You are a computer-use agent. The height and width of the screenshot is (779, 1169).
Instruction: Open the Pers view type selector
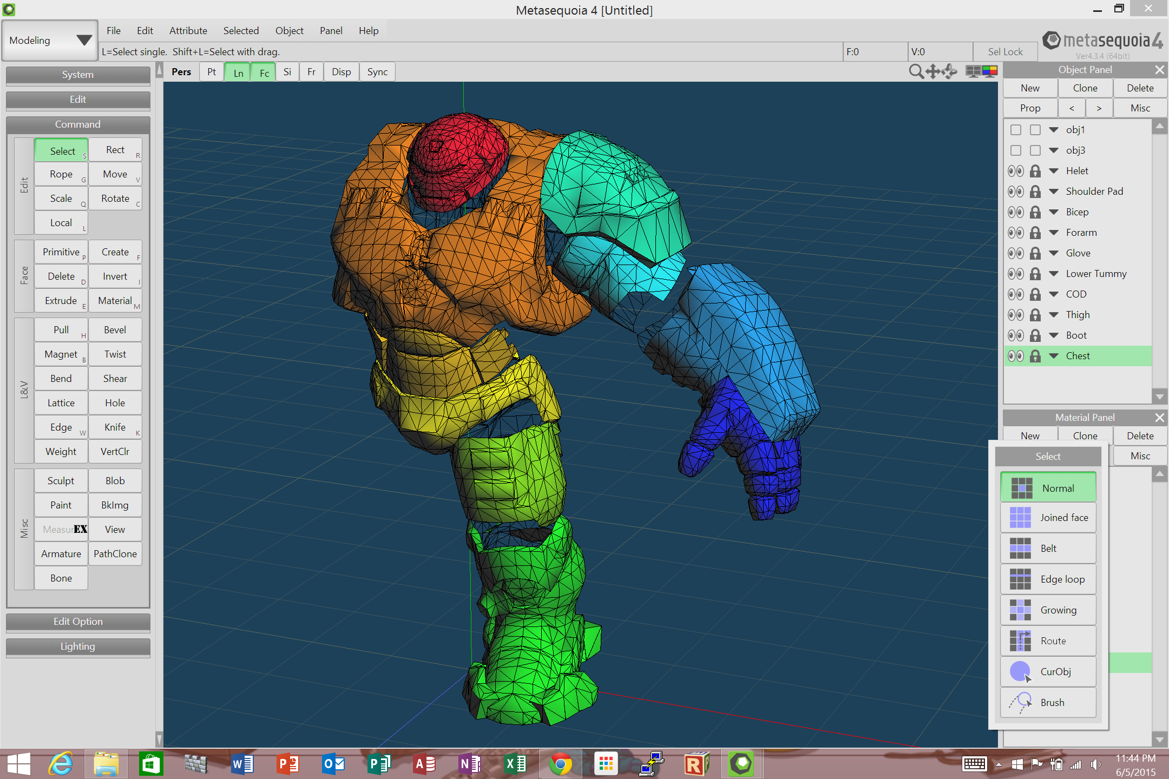pyautogui.click(x=181, y=72)
